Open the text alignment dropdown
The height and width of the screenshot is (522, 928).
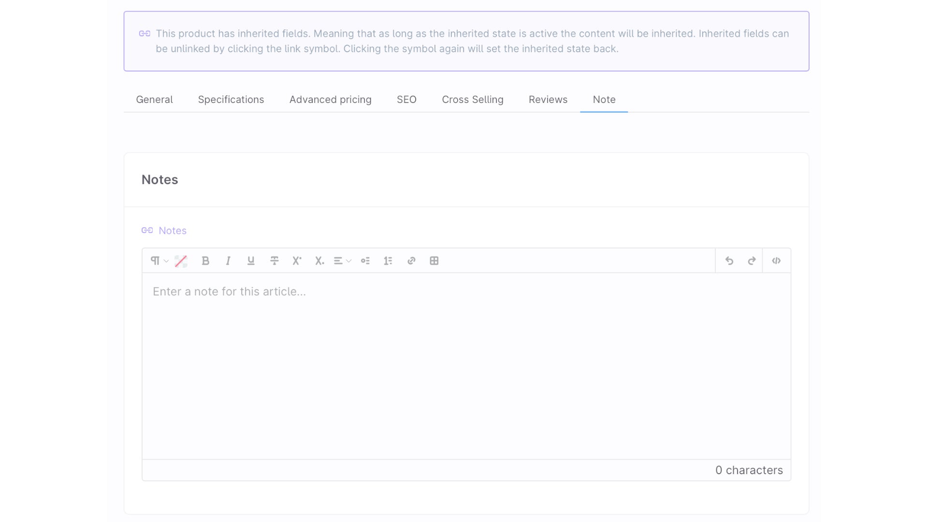coord(342,261)
